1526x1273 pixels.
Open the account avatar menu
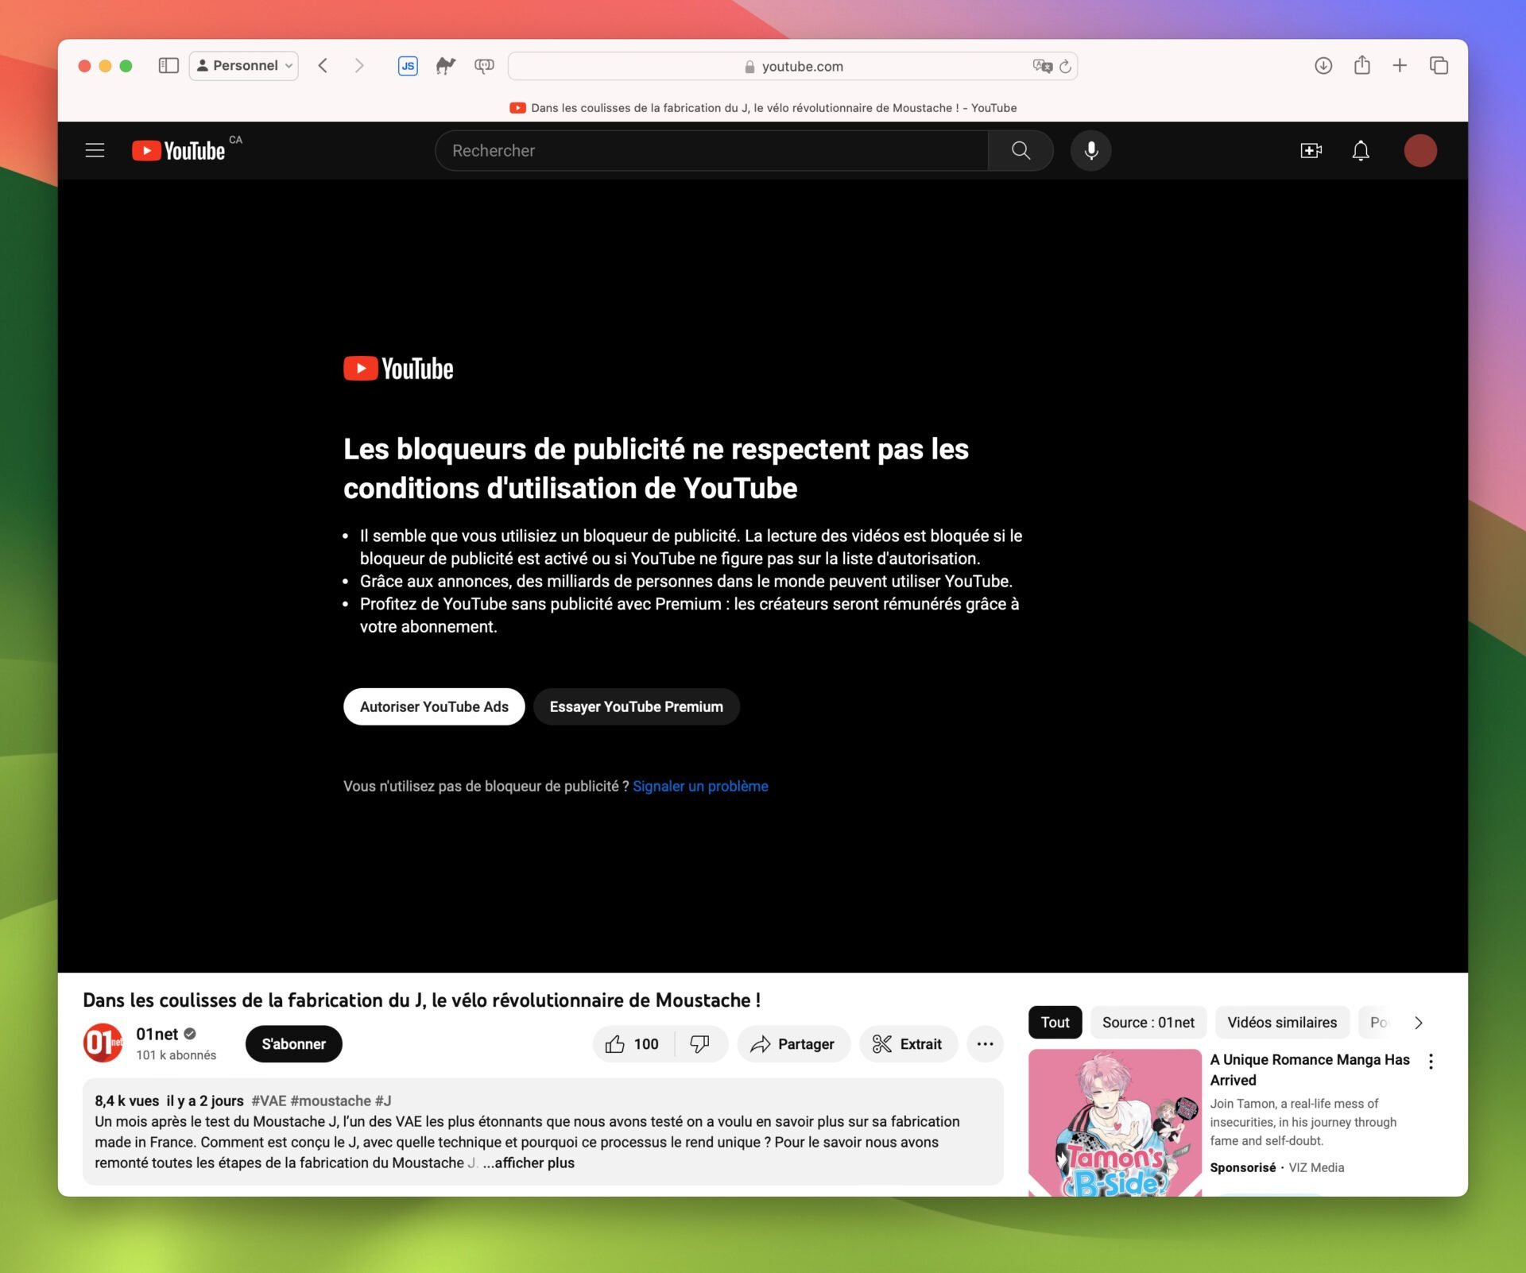(1420, 150)
